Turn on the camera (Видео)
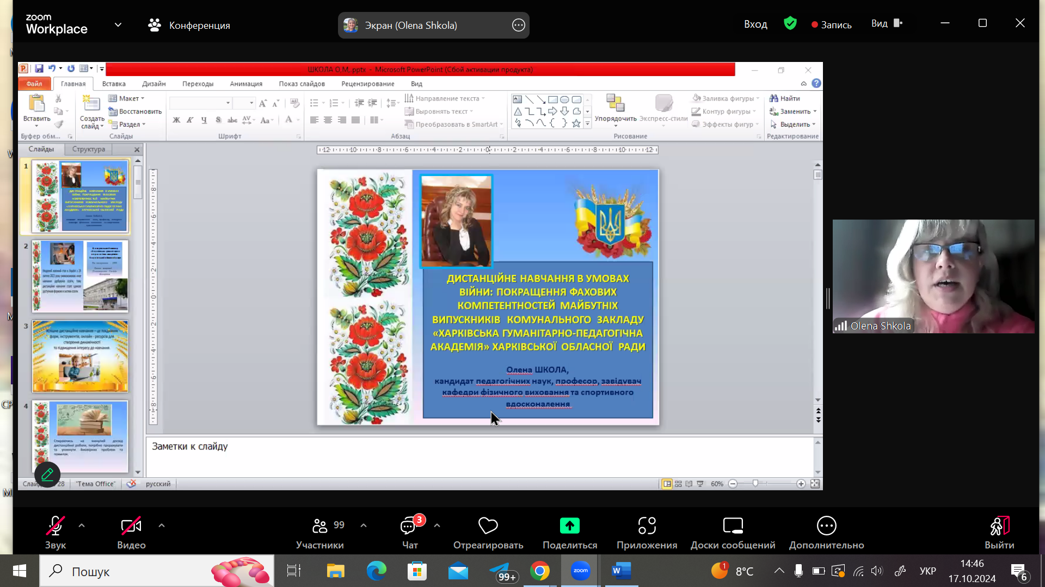Image resolution: width=1045 pixels, height=587 pixels. (x=131, y=526)
